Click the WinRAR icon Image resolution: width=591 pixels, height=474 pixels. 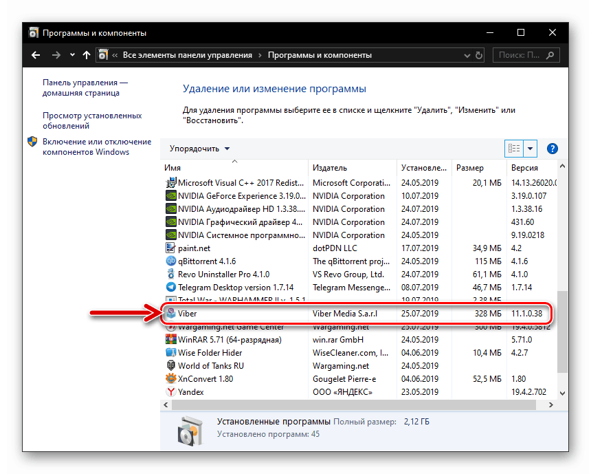click(171, 339)
